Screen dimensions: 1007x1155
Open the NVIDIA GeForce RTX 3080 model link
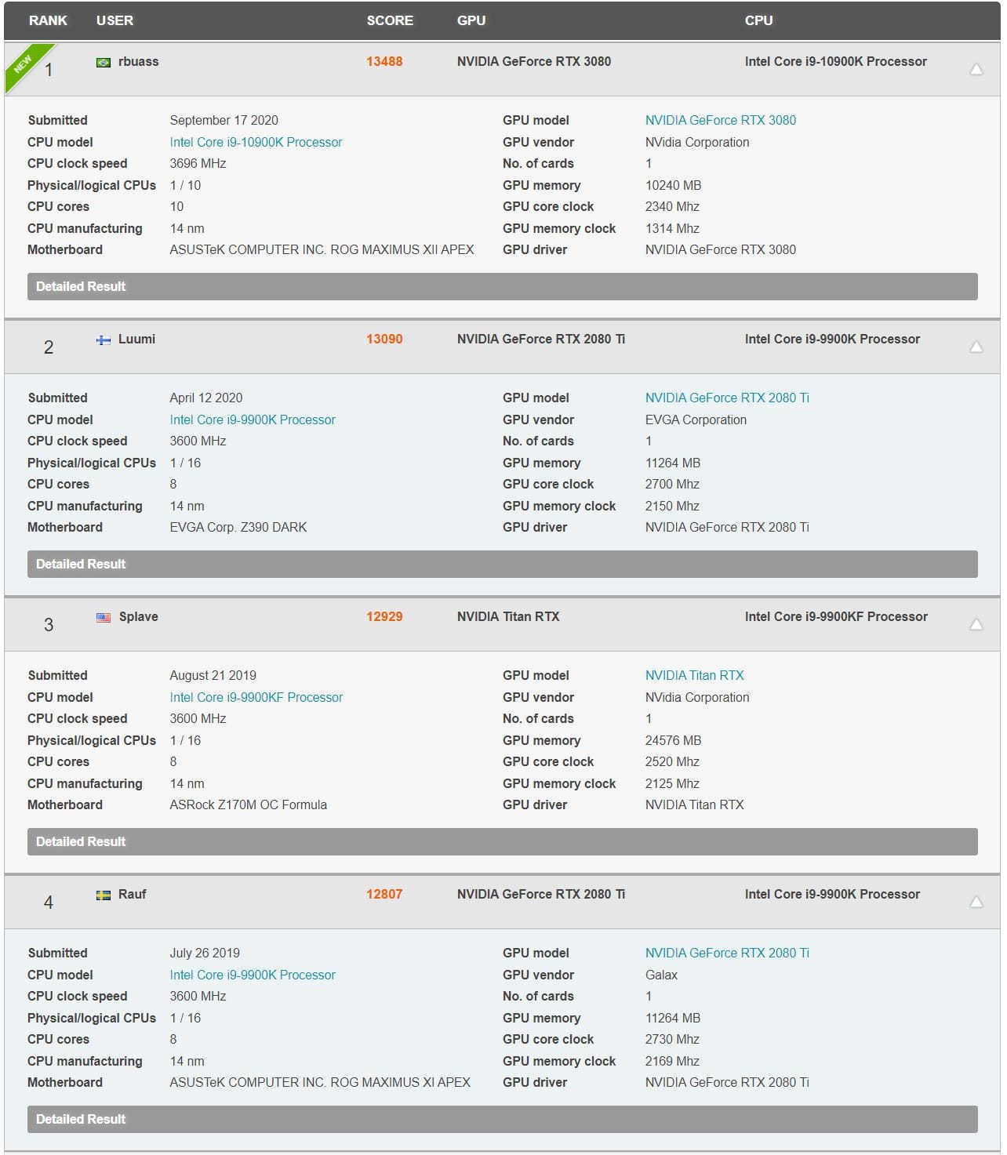point(720,120)
